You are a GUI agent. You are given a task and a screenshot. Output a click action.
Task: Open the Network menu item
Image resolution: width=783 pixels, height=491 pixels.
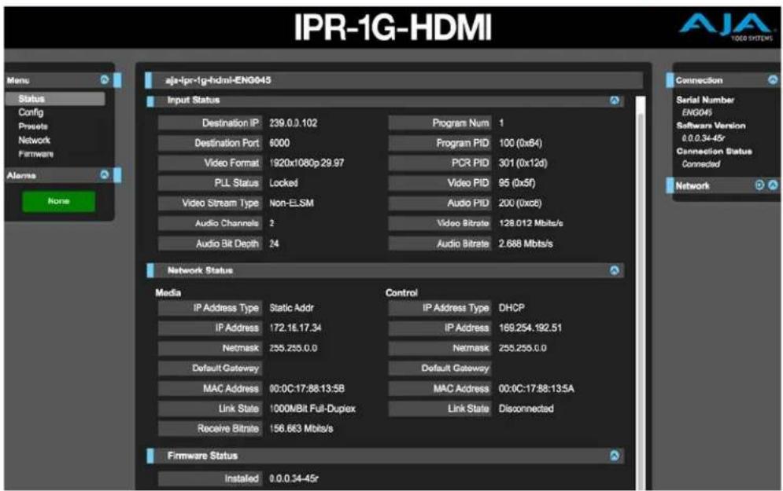[x=35, y=140]
